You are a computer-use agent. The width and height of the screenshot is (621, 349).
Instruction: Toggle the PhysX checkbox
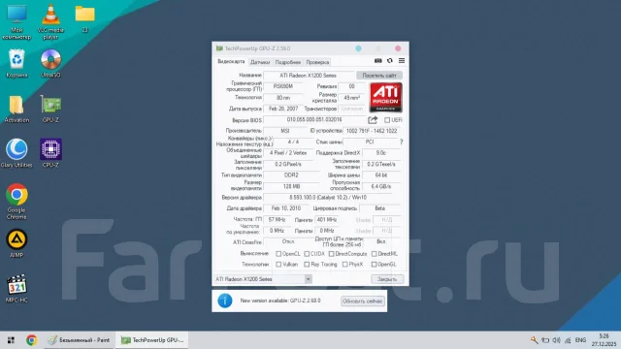click(x=345, y=265)
